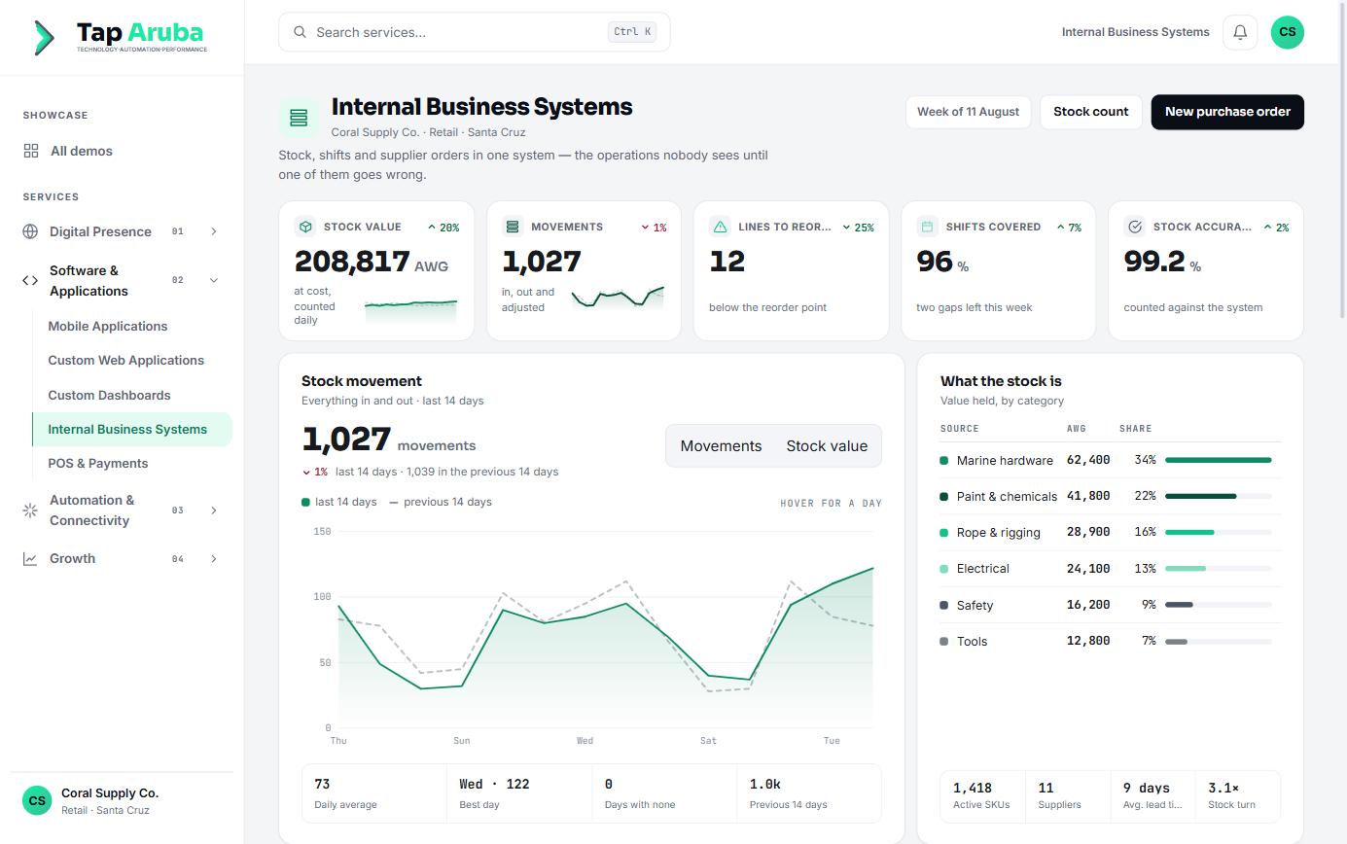
Task: Expand the Digital Presence section
Action: click(214, 231)
